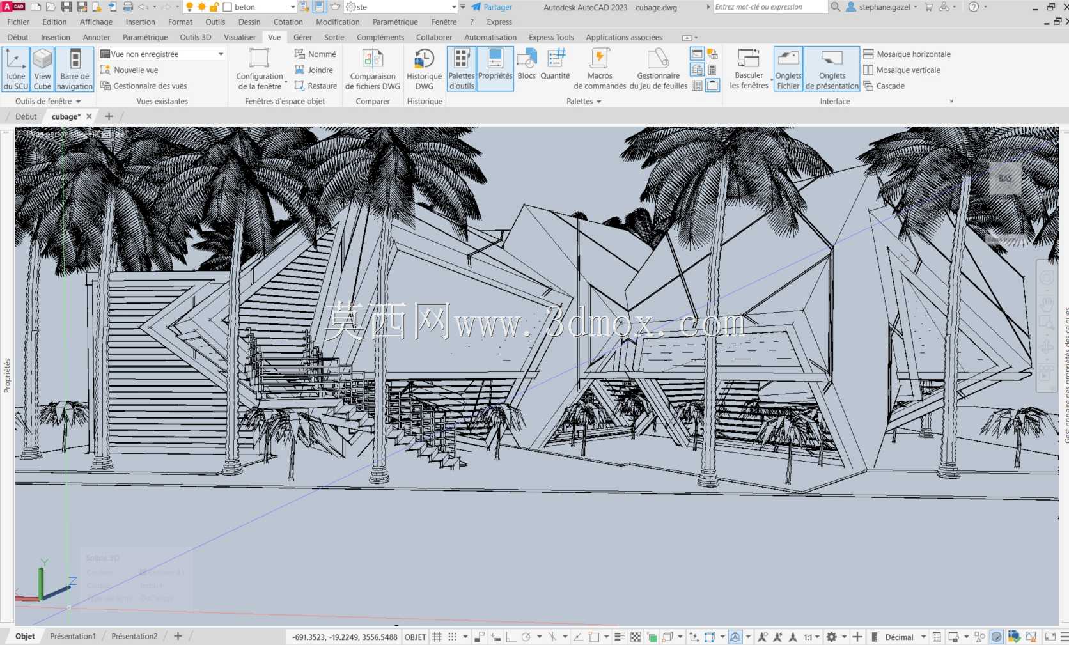Click the status bar gear workspace icon
Image resolution: width=1069 pixels, height=645 pixels.
pyautogui.click(x=832, y=637)
